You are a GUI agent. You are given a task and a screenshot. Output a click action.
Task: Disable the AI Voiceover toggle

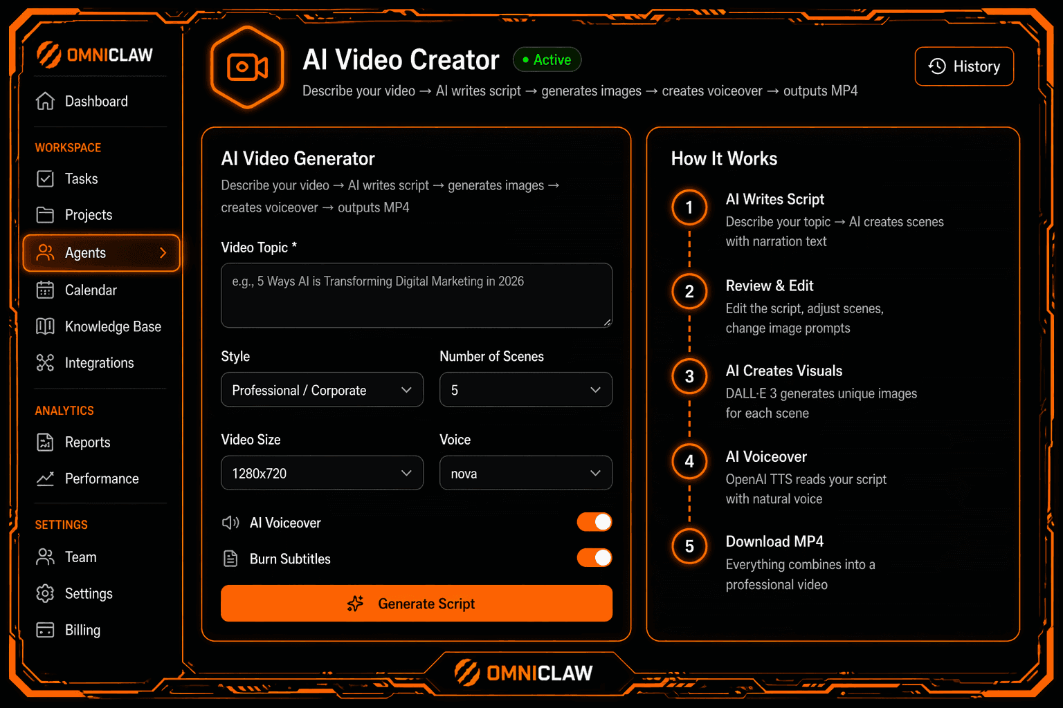[594, 522]
